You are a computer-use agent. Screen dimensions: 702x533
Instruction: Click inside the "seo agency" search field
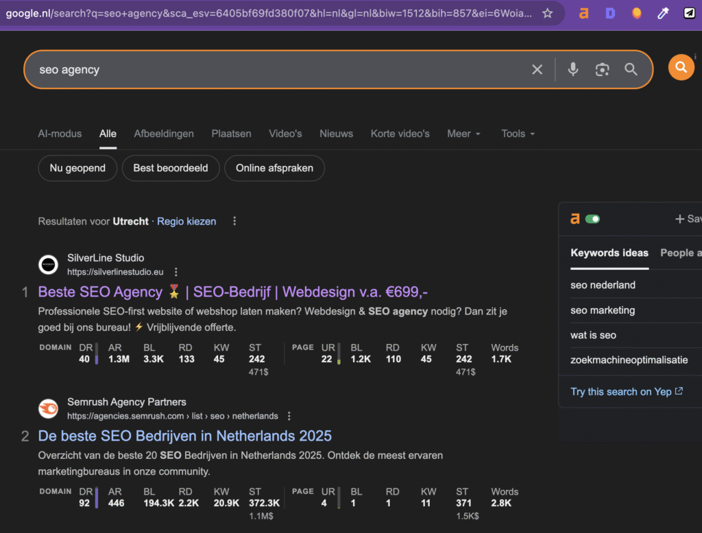(x=206, y=69)
